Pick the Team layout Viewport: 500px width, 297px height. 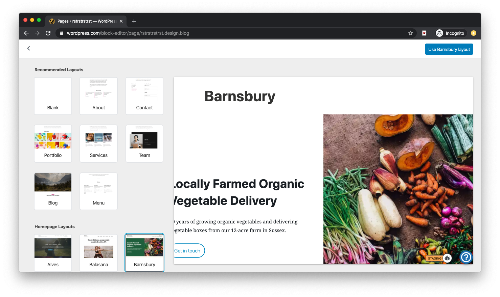(x=144, y=143)
